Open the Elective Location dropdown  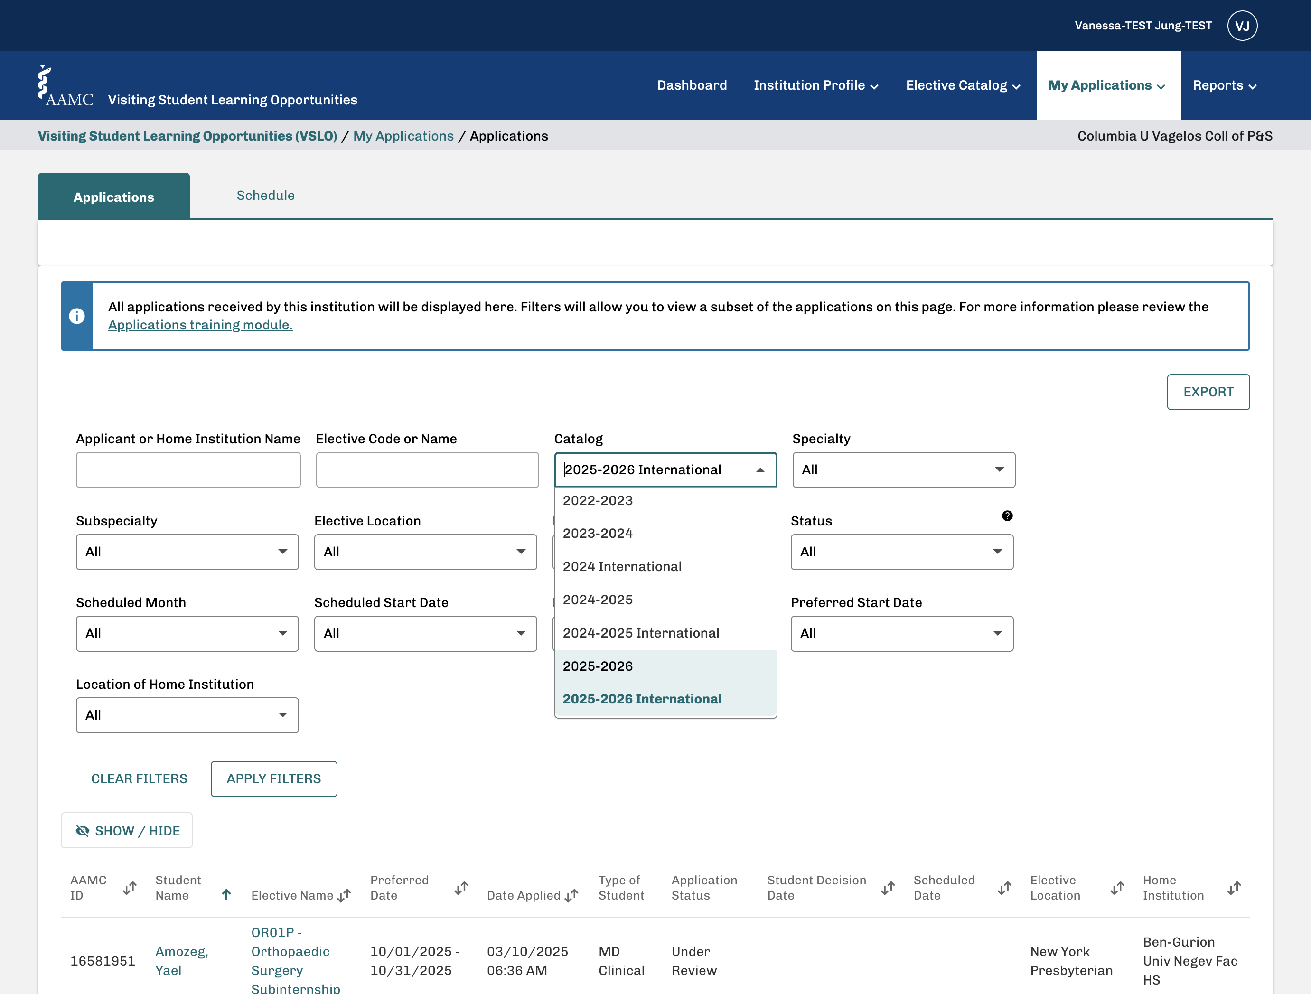[426, 552]
